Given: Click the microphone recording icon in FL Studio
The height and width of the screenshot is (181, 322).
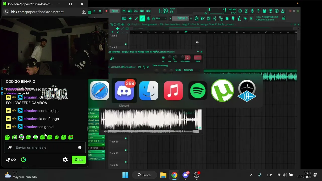Looking at the screenshot, I should [x=252, y=11].
